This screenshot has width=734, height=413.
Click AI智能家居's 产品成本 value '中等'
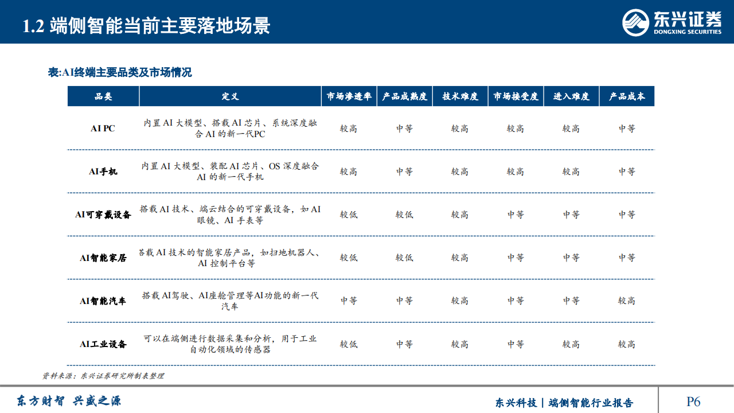(627, 258)
